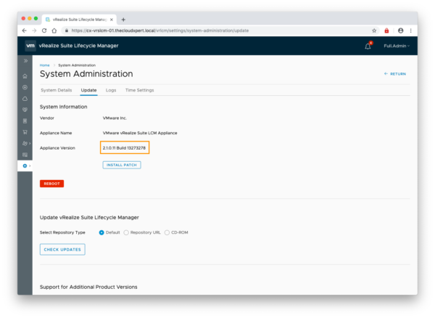This screenshot has height=318, width=435.
Task: Open the Time Settings tab
Action: (x=139, y=90)
